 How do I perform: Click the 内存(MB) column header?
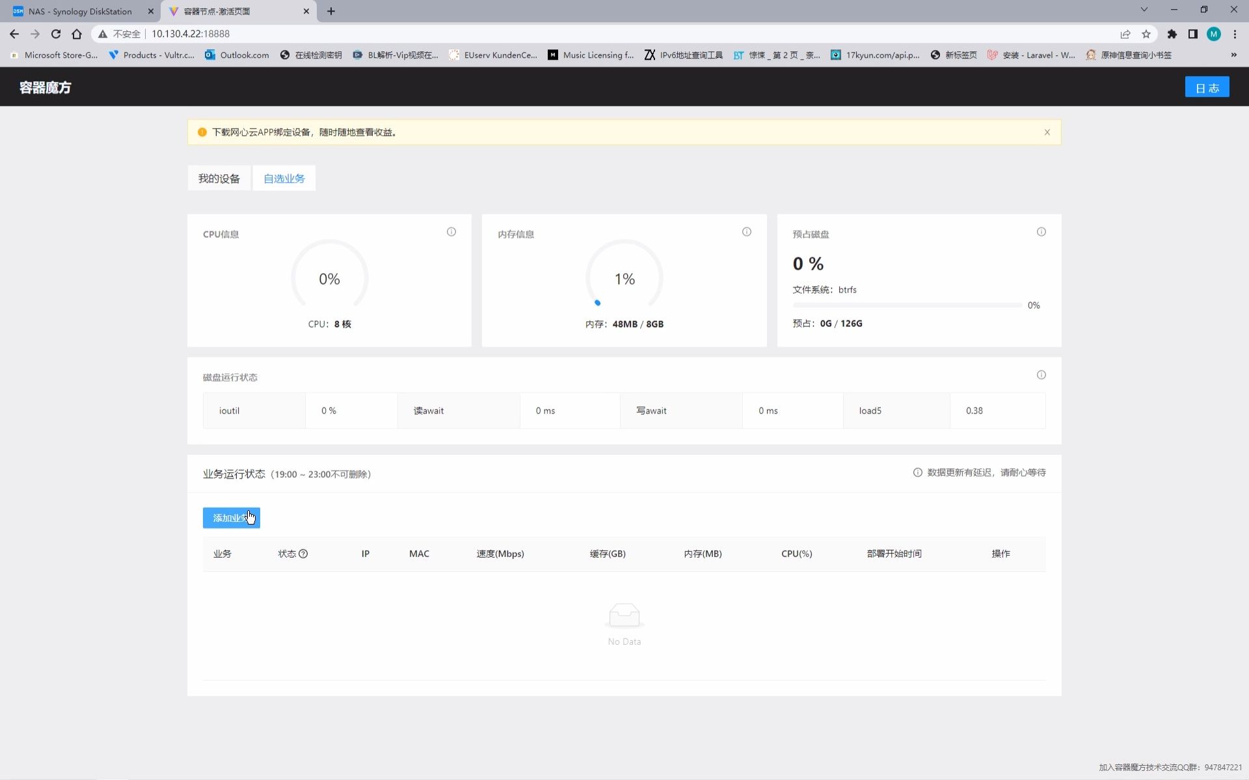pos(703,554)
